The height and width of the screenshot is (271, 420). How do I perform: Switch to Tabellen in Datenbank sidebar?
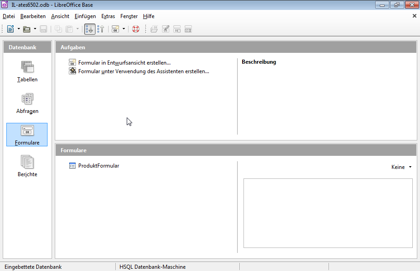[27, 71]
